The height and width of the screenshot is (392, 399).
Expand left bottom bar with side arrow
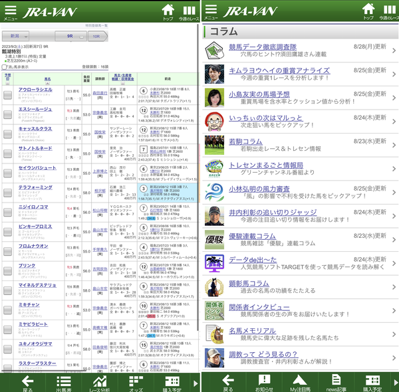point(195,383)
